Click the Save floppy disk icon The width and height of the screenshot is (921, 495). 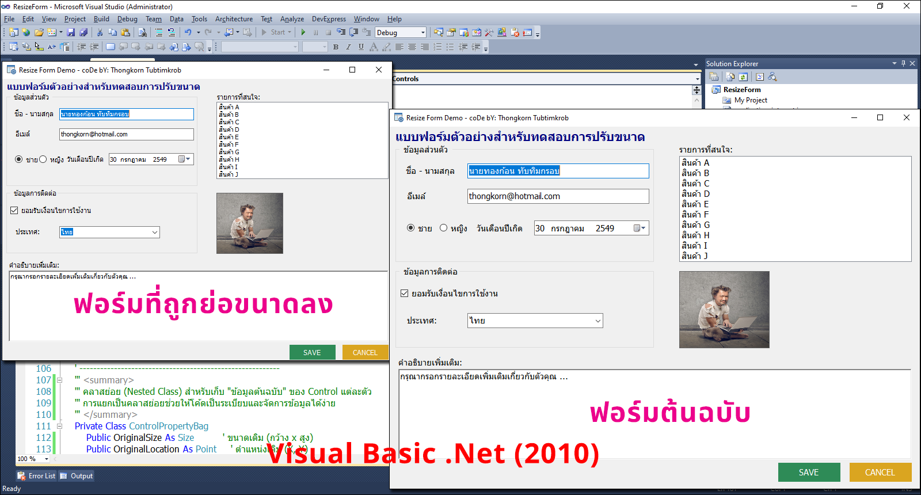71,32
